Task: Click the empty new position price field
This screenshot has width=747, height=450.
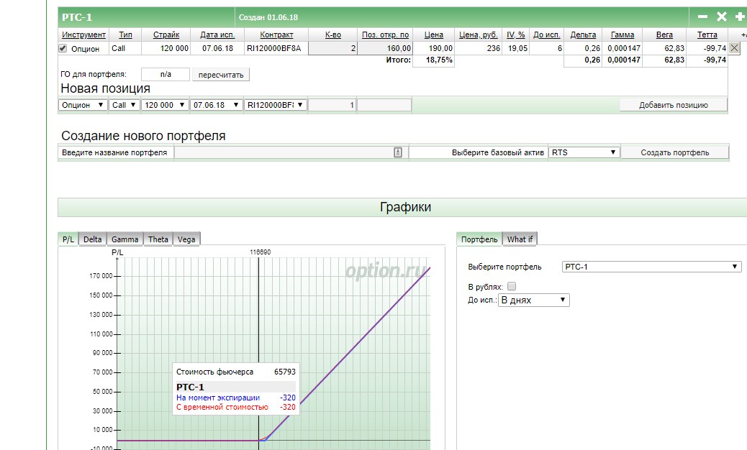Action: click(384, 105)
